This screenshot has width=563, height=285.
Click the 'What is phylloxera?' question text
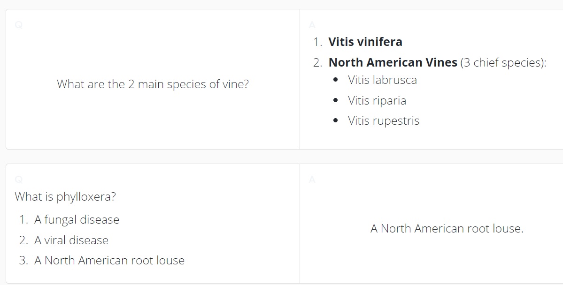click(65, 197)
